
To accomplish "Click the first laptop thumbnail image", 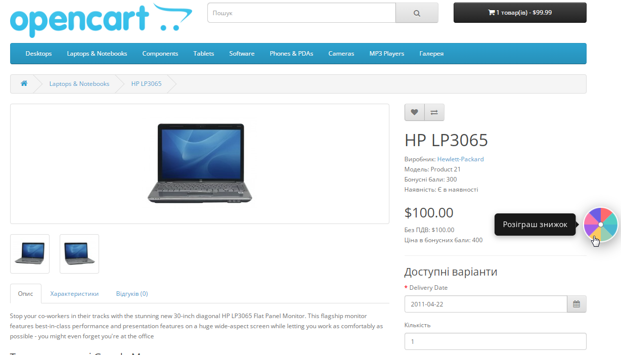I will (30, 254).
